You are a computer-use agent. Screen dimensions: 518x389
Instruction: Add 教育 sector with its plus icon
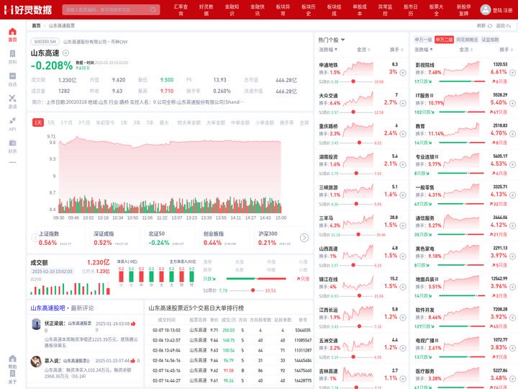[x=512, y=134]
